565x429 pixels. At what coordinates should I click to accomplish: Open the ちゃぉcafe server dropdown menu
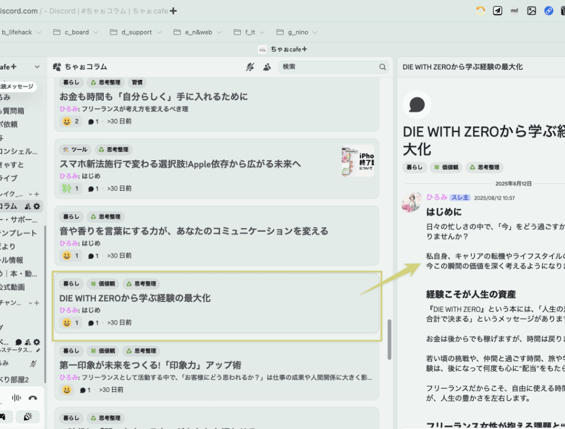[37, 67]
